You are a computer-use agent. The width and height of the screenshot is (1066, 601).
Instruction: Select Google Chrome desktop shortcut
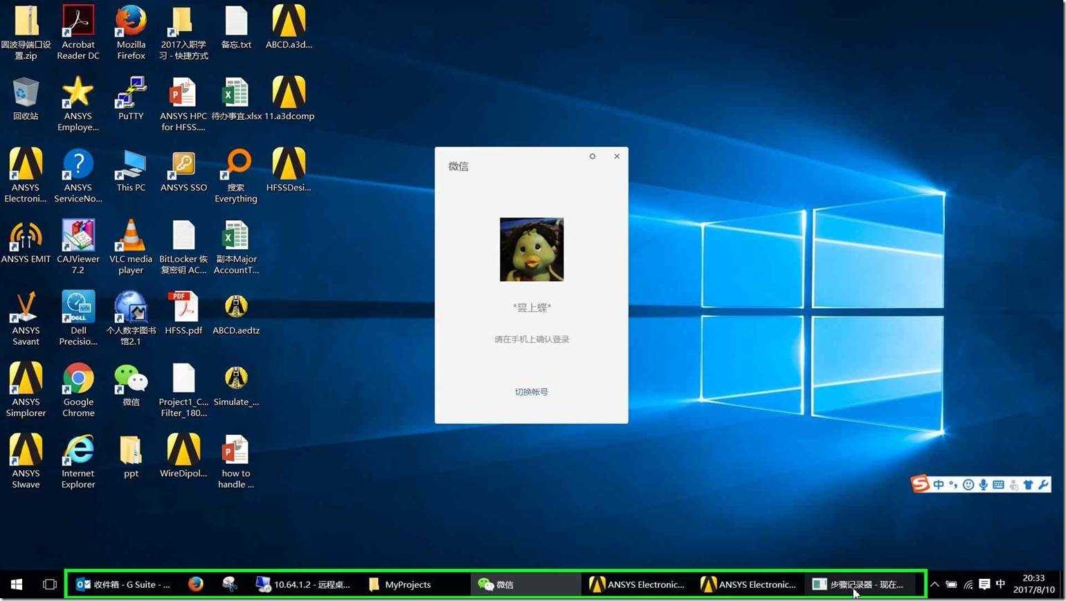tap(78, 389)
